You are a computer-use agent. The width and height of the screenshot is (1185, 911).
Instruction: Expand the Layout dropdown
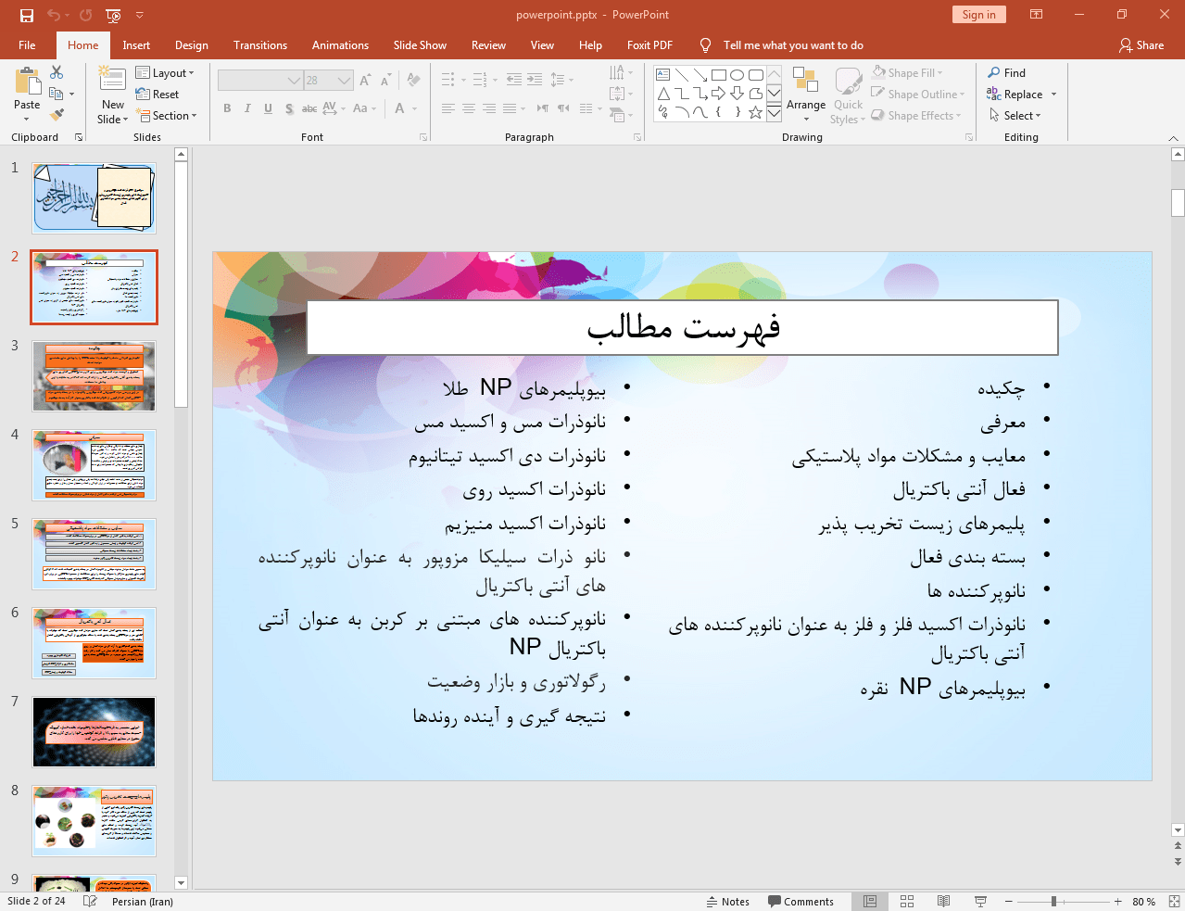point(165,73)
